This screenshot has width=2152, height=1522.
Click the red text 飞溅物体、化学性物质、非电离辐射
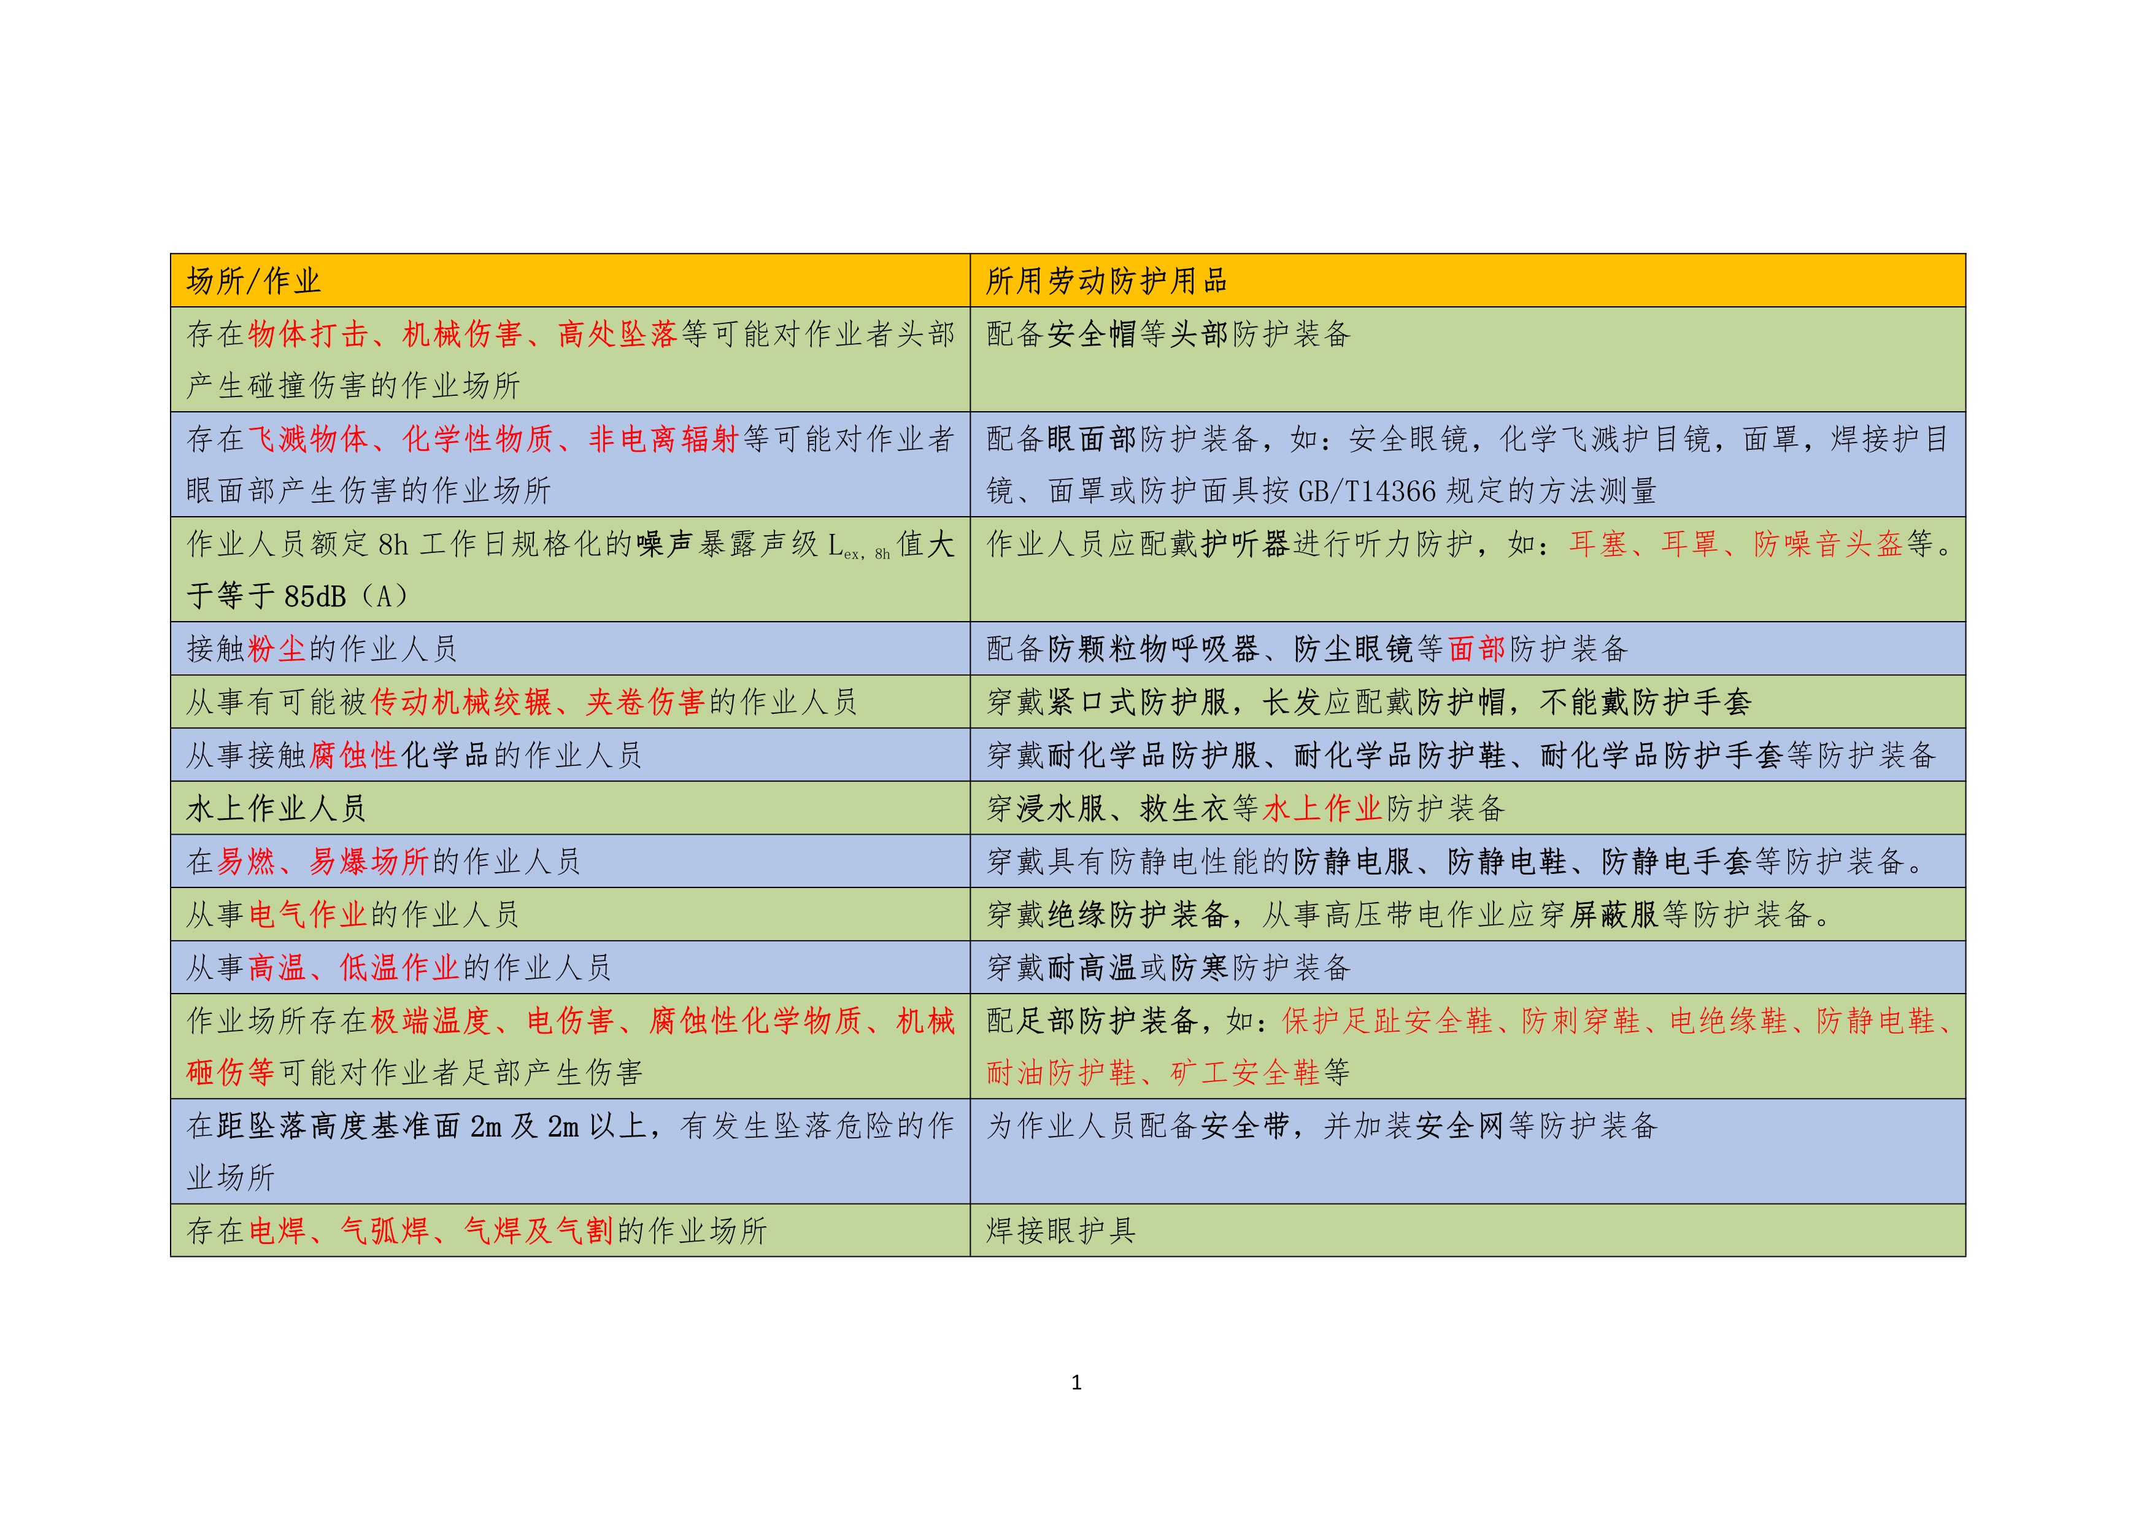tap(493, 439)
